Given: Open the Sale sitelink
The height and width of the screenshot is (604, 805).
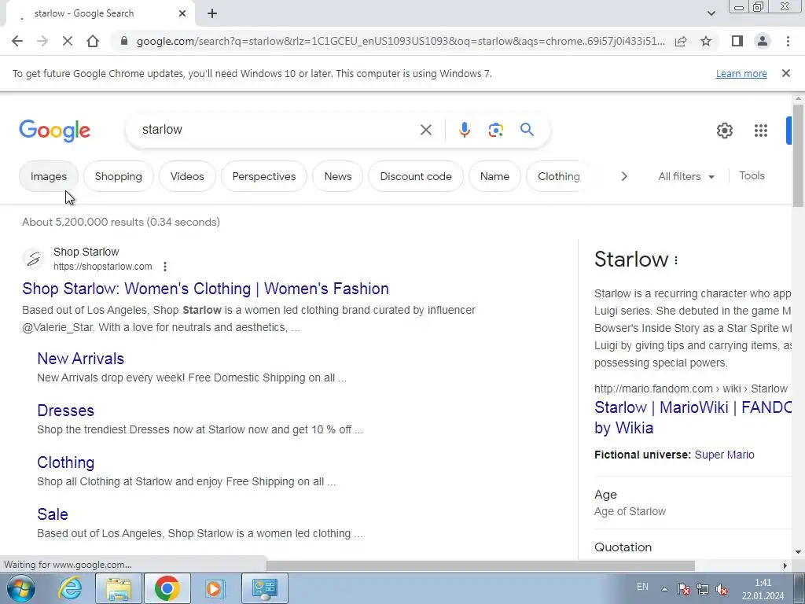Looking at the screenshot, I should [x=53, y=514].
